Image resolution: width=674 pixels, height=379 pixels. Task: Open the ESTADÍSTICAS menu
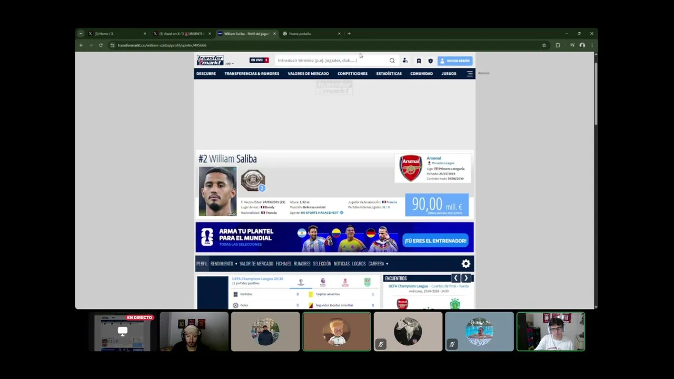point(389,74)
